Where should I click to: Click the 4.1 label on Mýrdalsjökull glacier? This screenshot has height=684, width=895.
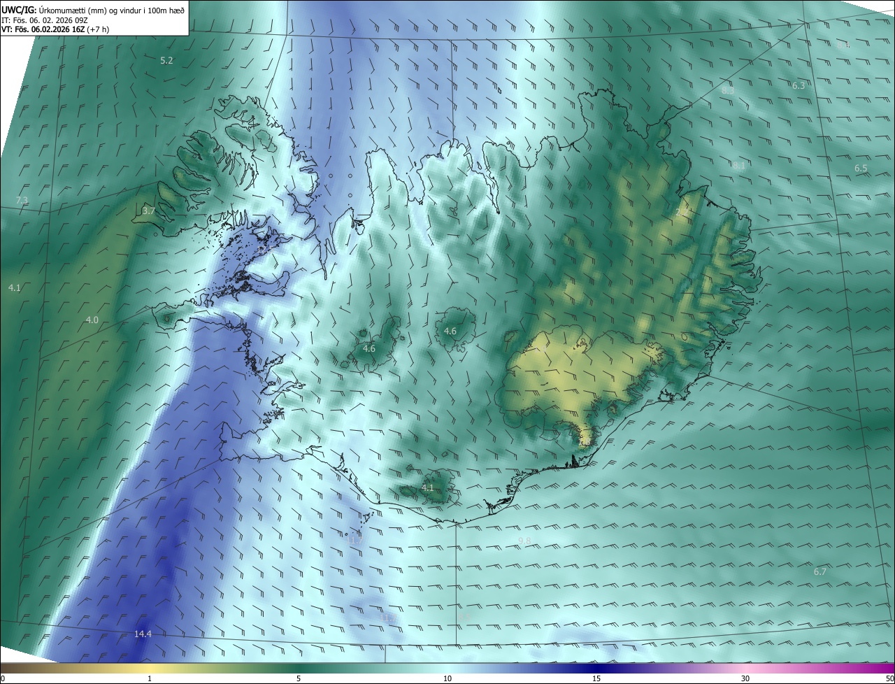(428, 487)
